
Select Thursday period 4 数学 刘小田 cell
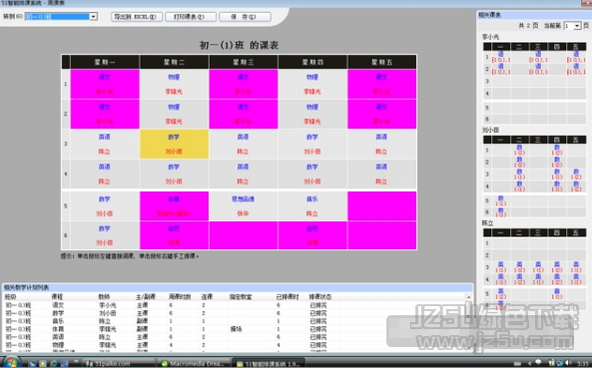[x=312, y=174]
